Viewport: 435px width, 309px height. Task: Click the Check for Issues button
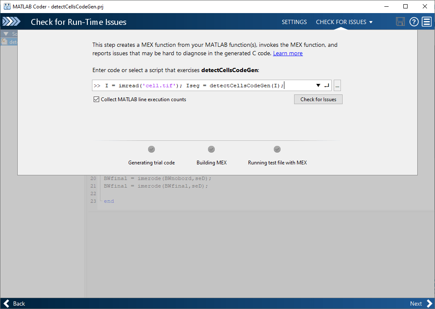[318, 99]
